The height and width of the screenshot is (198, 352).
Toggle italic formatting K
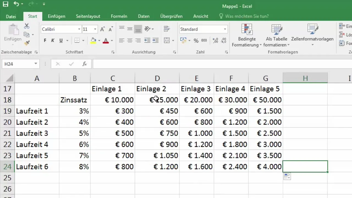pyautogui.click(x=53, y=41)
